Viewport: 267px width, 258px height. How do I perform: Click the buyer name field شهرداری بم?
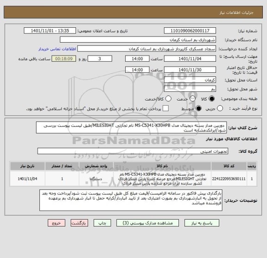pos(138,40)
